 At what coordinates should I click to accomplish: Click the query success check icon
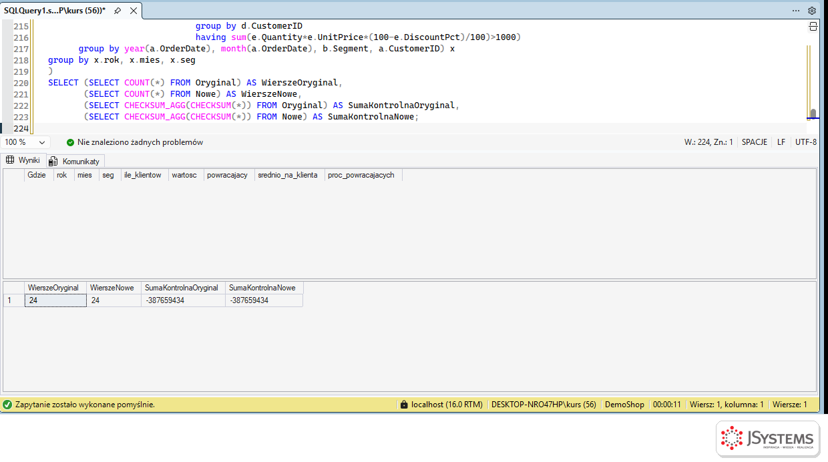point(7,405)
